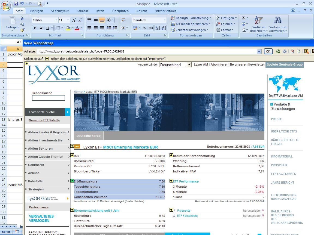The height and width of the screenshot is (235, 314).
Task: Switch to Überprüfen ribbon tab
Action: tap(120, 11)
